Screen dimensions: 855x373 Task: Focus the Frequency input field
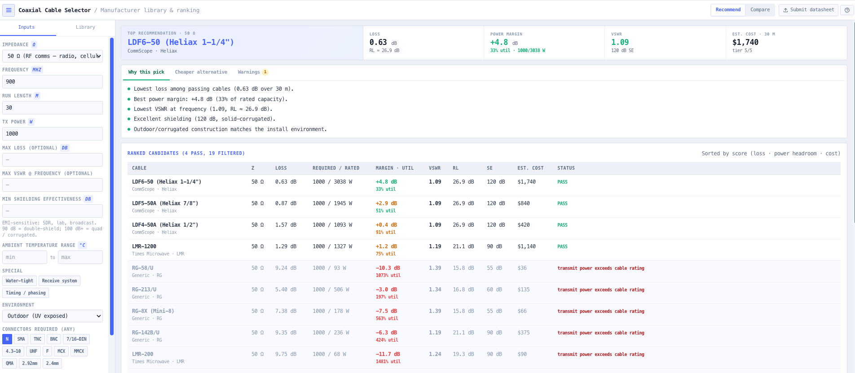click(x=53, y=82)
